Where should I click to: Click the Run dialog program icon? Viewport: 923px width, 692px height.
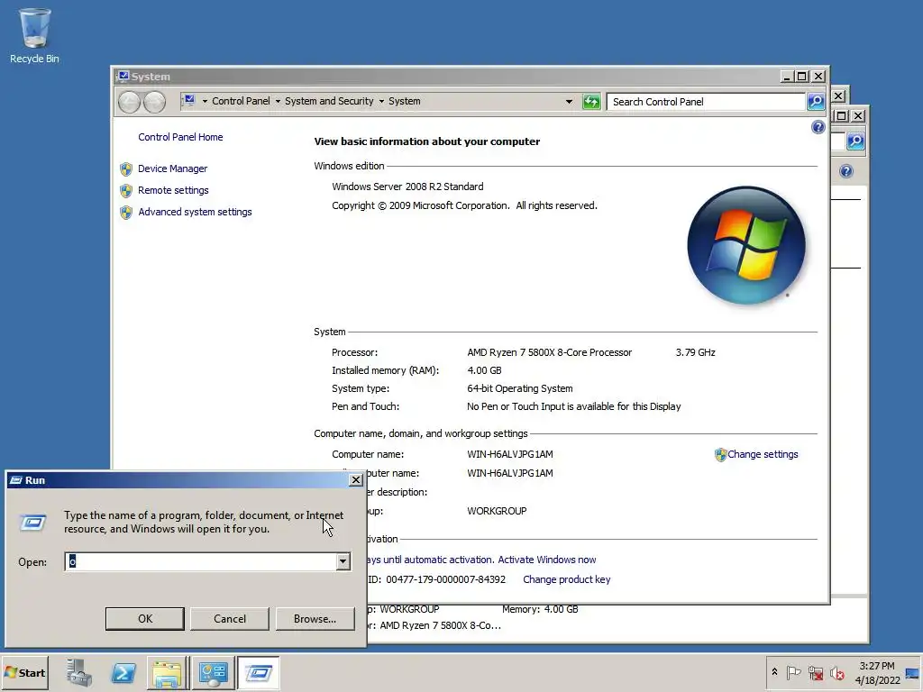33,523
